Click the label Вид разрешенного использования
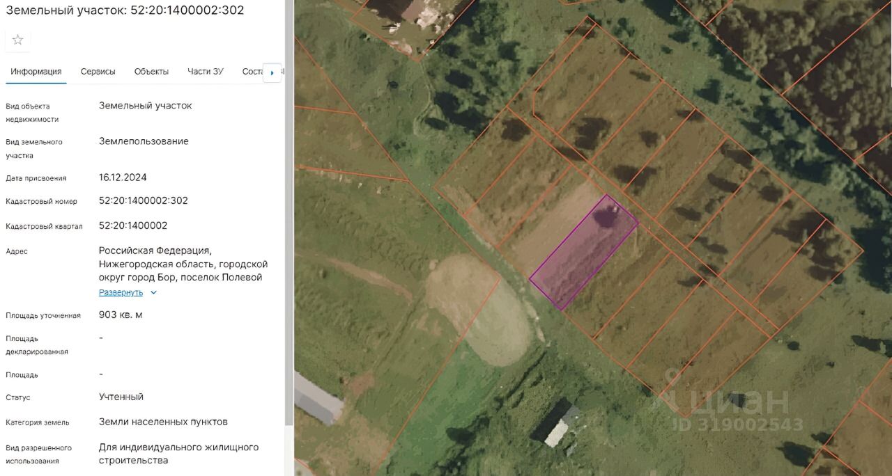892x476 pixels. (x=39, y=454)
